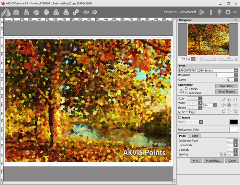
Task: Click the Horizontally value field
Action: tap(230, 145)
